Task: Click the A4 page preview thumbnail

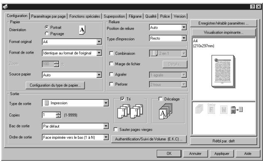Action: point(223,71)
